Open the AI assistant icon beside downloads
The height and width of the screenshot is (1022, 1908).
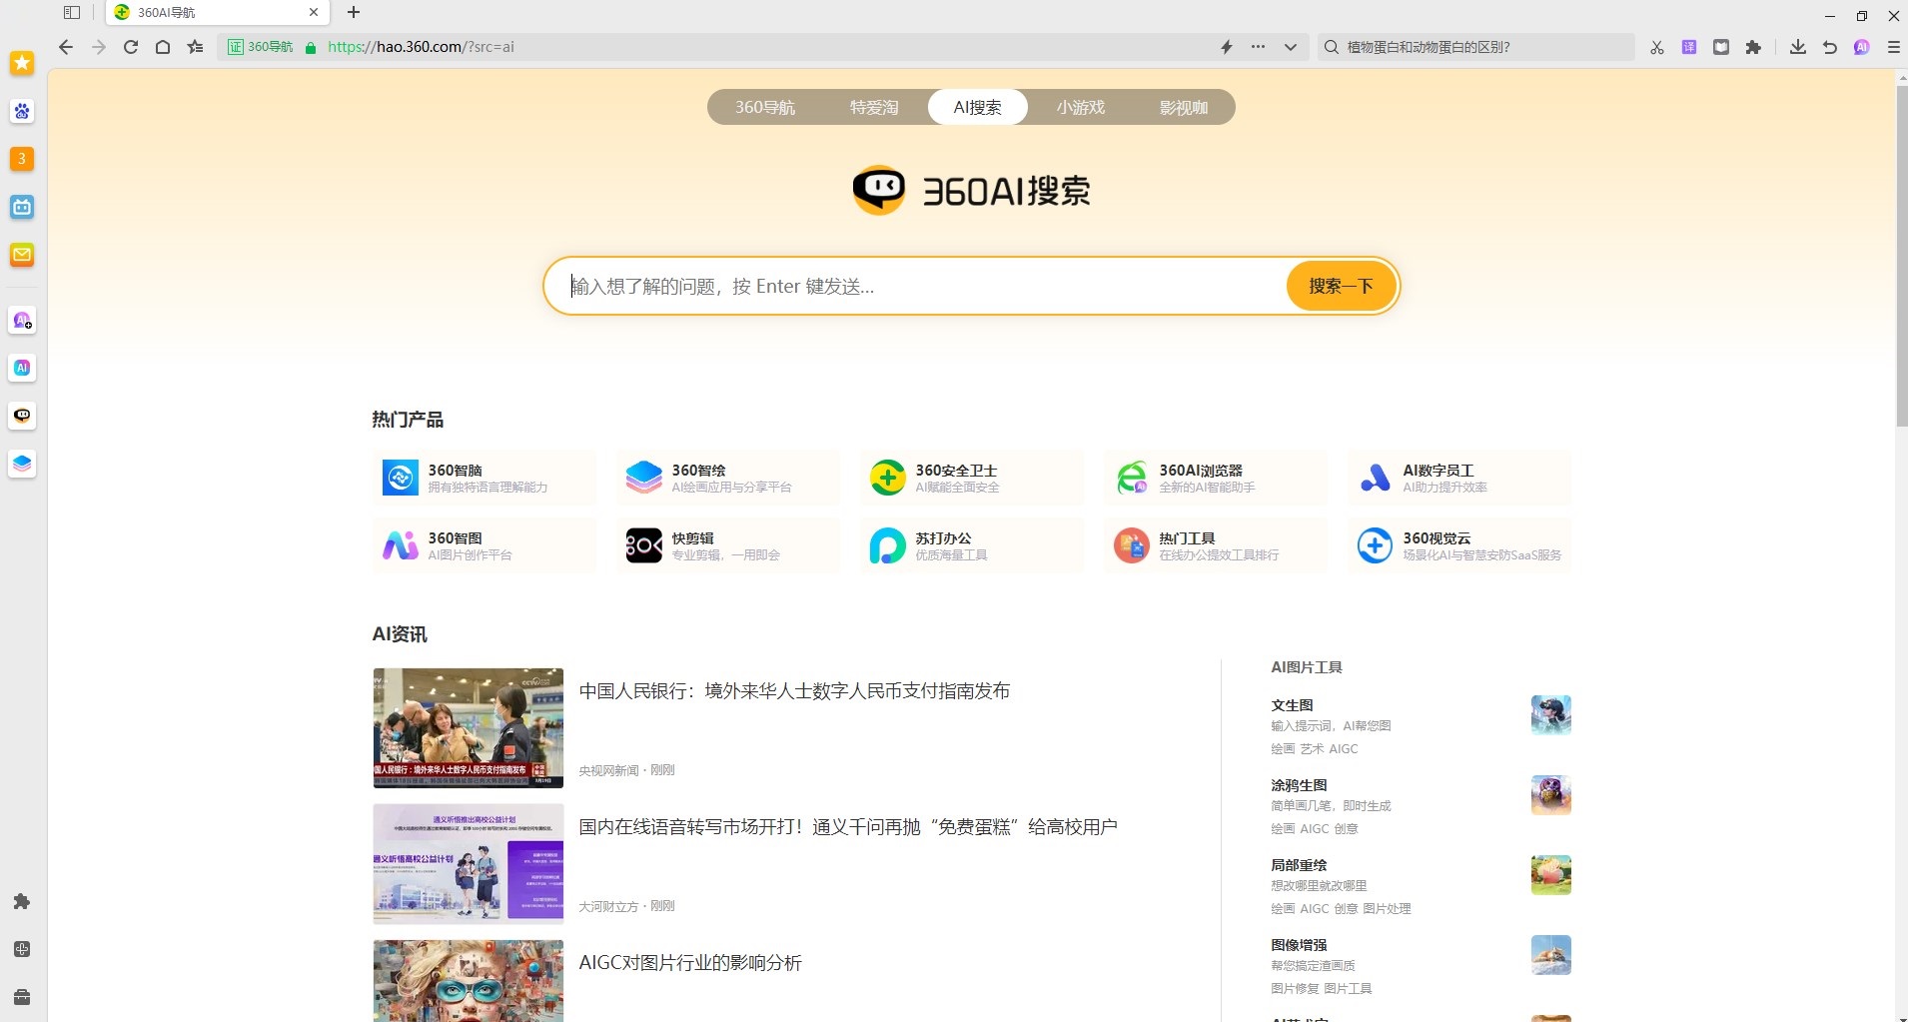point(1861,47)
